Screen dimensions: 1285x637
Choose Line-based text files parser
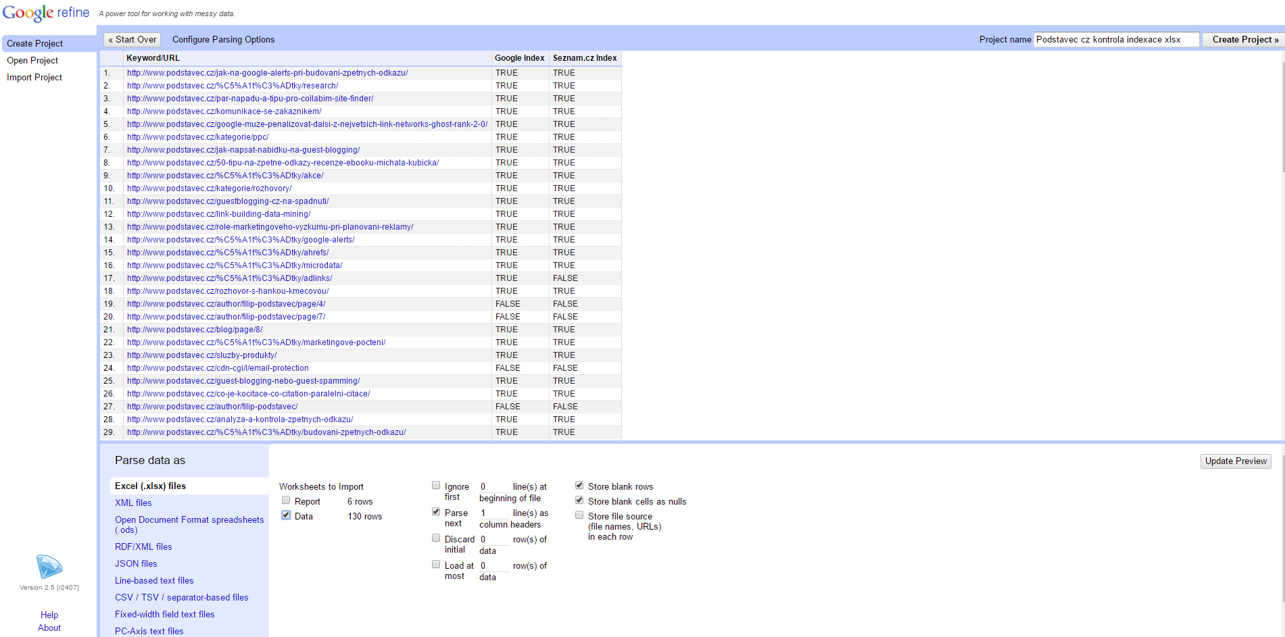(x=154, y=580)
